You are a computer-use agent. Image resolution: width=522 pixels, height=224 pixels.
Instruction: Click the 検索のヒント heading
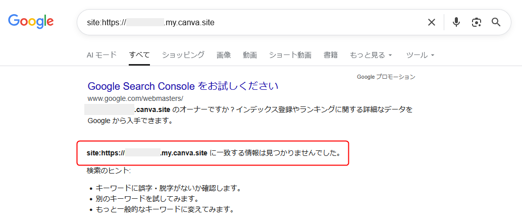(109, 171)
